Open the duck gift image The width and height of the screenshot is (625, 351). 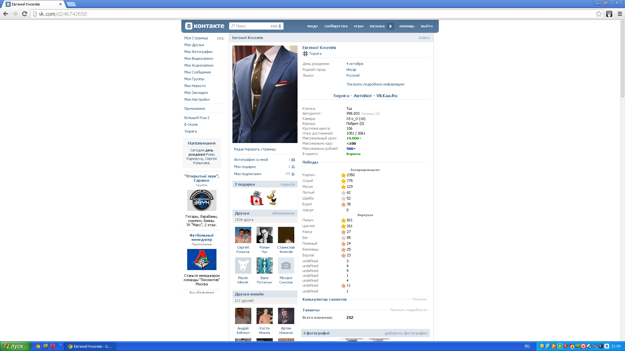(272, 198)
